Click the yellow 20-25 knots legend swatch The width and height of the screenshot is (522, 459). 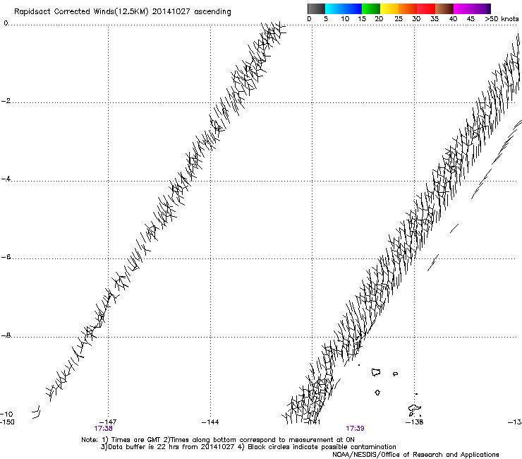(x=389, y=8)
